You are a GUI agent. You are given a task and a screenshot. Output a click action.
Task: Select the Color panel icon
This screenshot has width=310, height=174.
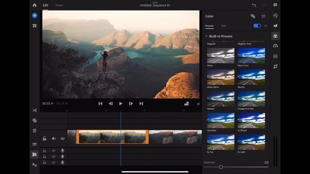click(x=276, y=36)
